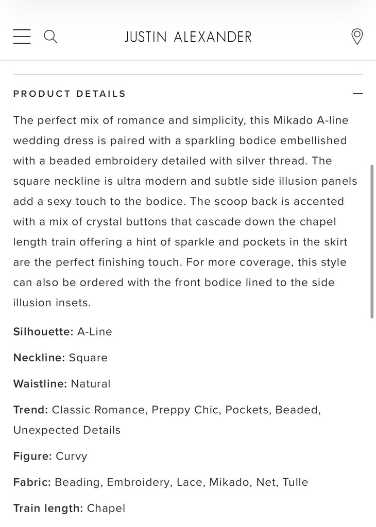Click the Curvy figure value
376x527 pixels.
click(x=72, y=456)
